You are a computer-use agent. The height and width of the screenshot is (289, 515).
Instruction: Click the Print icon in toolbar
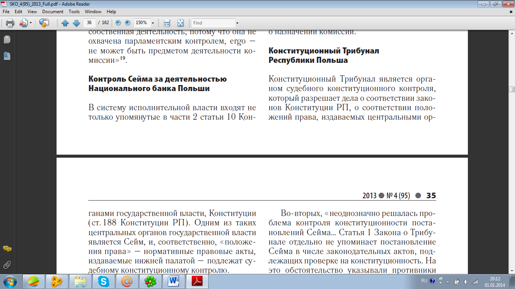10,23
